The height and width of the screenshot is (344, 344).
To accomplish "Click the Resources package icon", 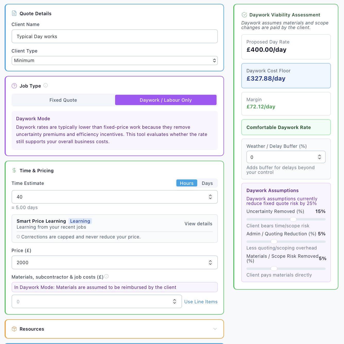I will point(14,329).
